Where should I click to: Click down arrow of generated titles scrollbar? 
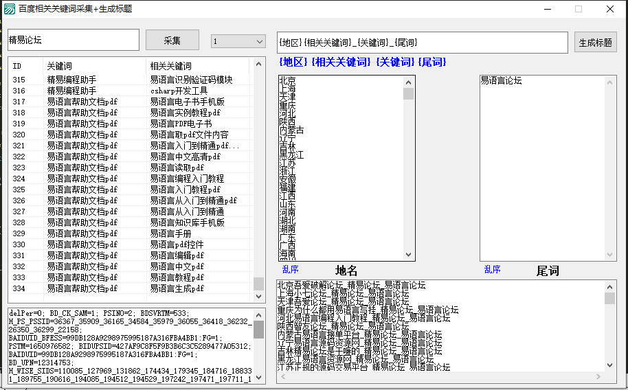[609, 365]
